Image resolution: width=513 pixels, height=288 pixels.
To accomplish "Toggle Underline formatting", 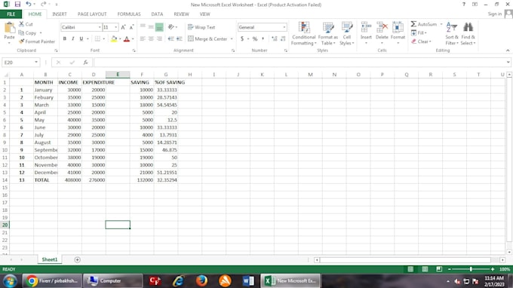I will pos(81,38).
